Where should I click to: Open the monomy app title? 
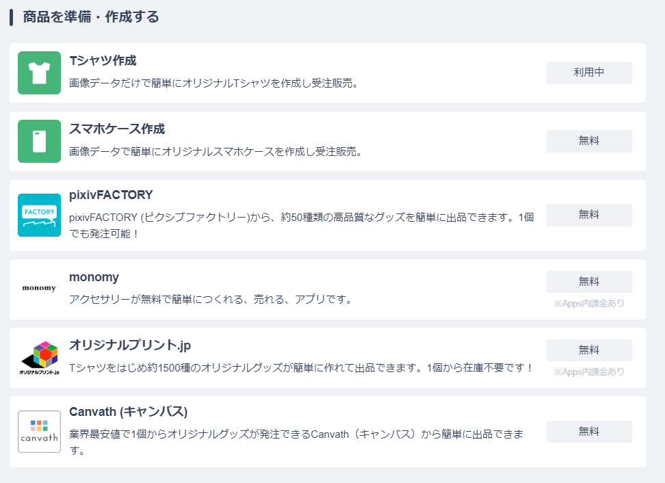click(x=94, y=277)
